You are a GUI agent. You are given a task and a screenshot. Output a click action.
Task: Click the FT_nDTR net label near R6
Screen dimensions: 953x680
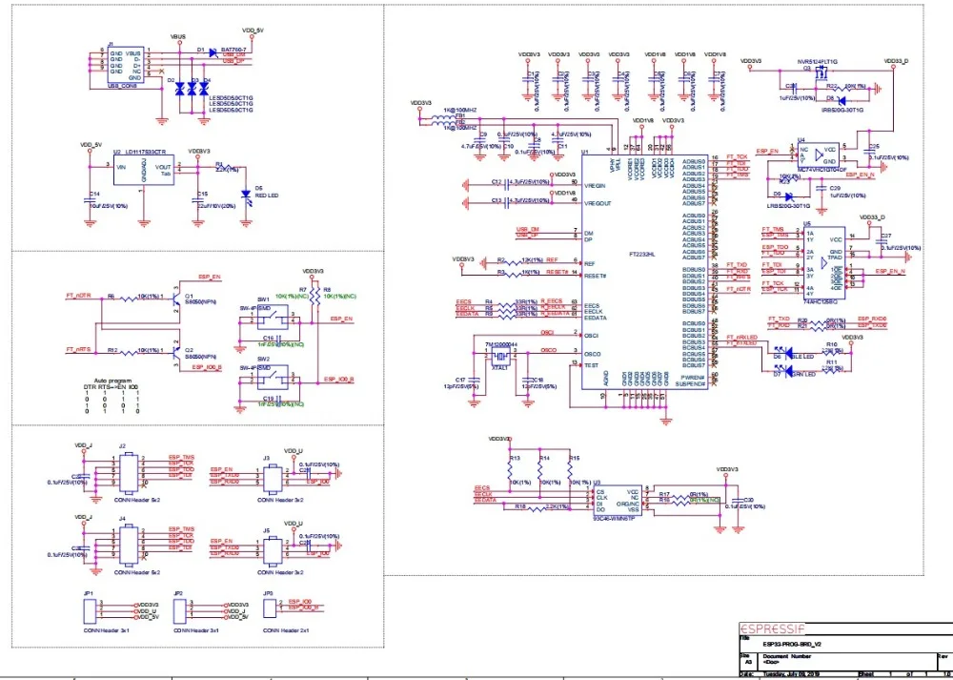(x=78, y=295)
